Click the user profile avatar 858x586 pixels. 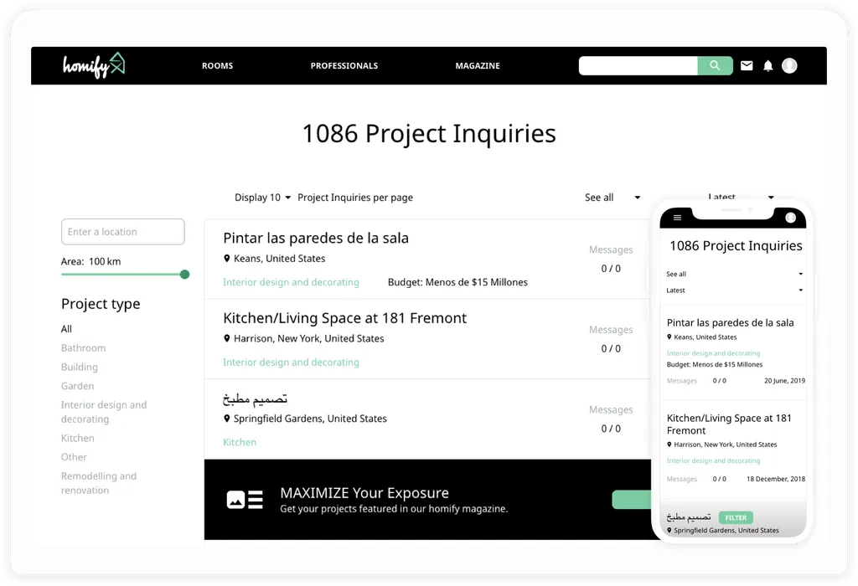pyautogui.click(x=789, y=65)
